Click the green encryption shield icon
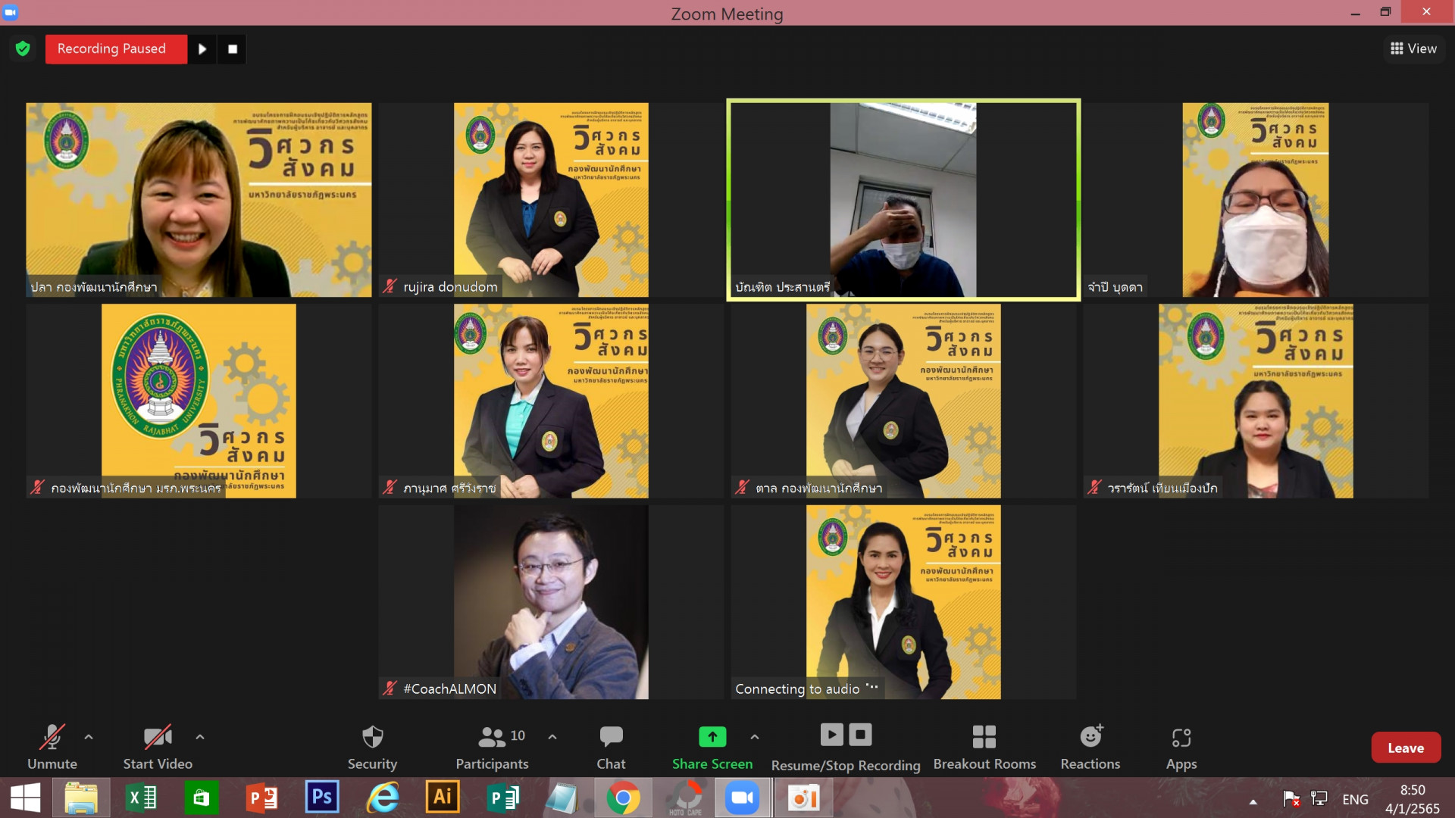1455x818 pixels. [23, 49]
